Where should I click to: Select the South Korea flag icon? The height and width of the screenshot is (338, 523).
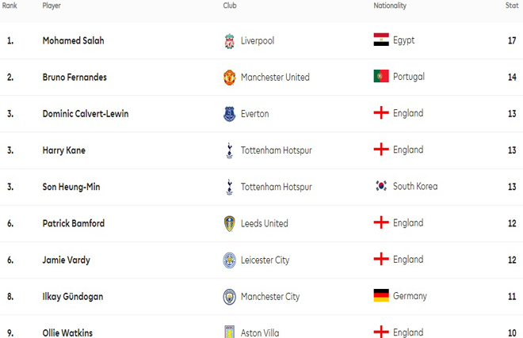pyautogui.click(x=381, y=186)
